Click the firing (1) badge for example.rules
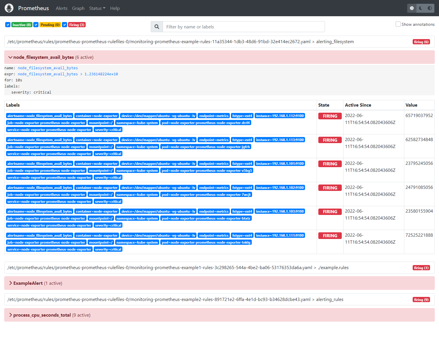439x345 pixels. click(421, 268)
